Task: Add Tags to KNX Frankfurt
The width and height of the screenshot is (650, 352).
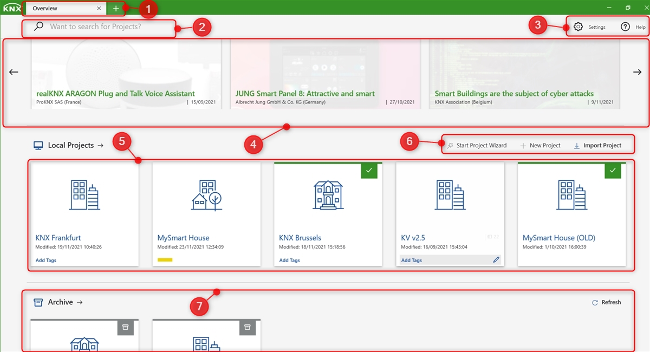Action: point(46,260)
